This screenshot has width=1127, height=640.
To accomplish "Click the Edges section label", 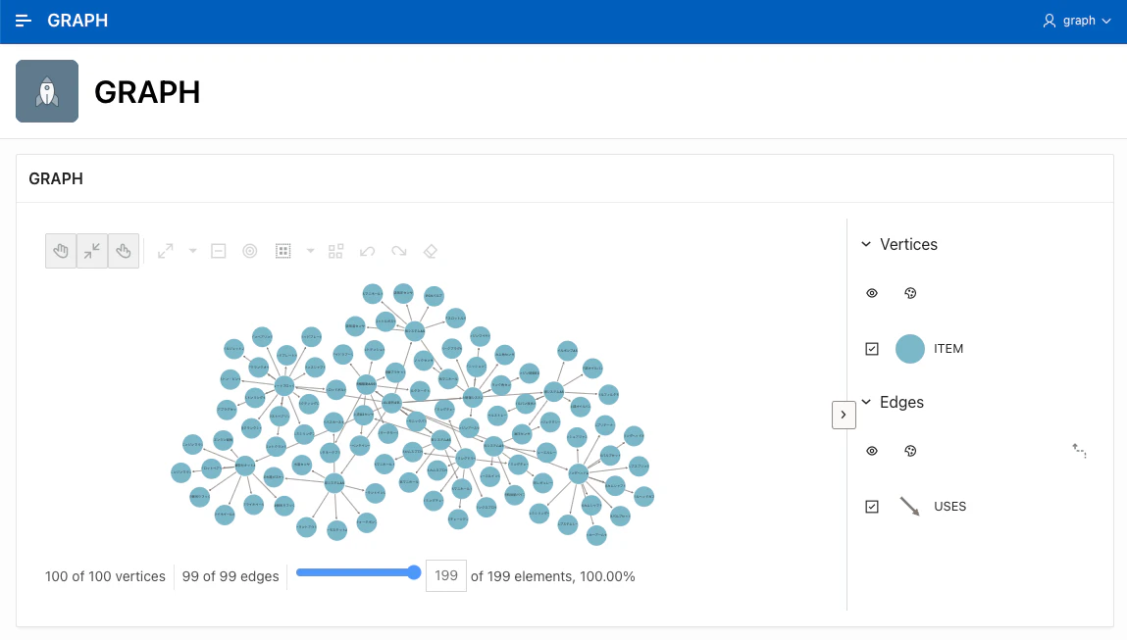I will pyautogui.click(x=901, y=402).
